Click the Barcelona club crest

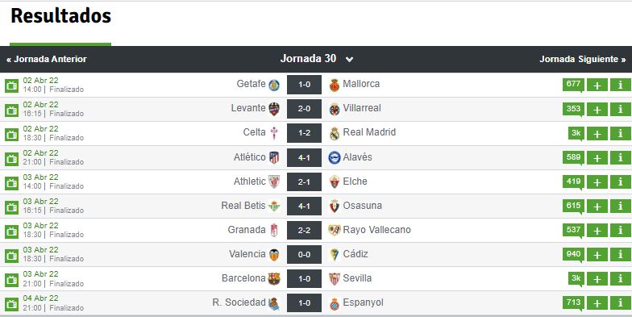274,279
